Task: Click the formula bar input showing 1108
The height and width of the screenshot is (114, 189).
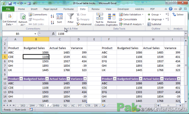Action: click(120, 34)
